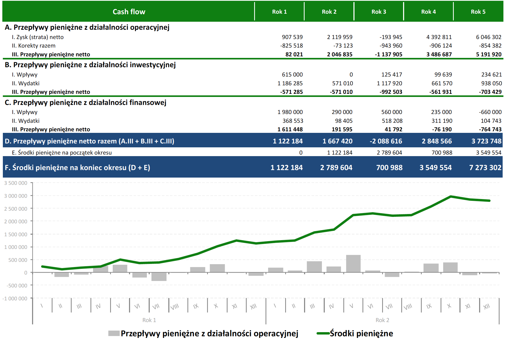Select opening cash value 3 549 554
506x343 pixels.
(x=488, y=153)
